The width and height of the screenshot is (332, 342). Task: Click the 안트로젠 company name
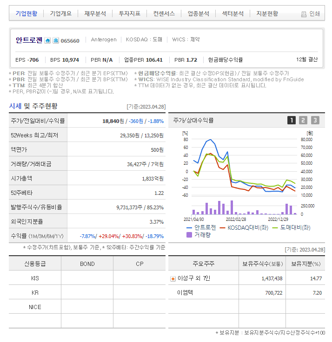pos(29,40)
